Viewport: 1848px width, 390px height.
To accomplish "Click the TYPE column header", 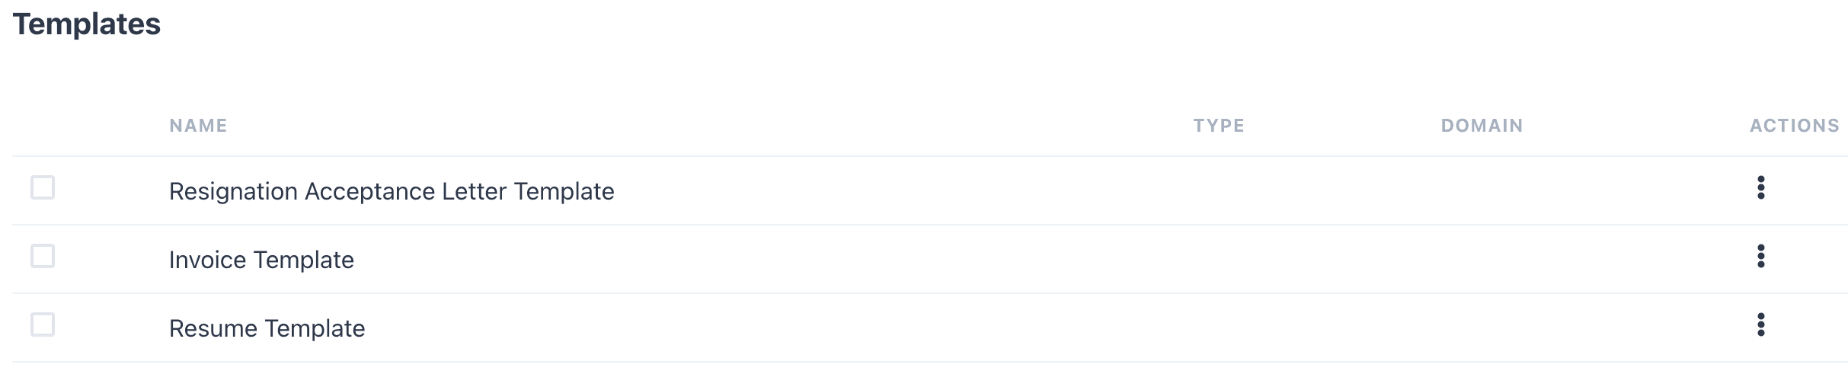I will [x=1219, y=126].
